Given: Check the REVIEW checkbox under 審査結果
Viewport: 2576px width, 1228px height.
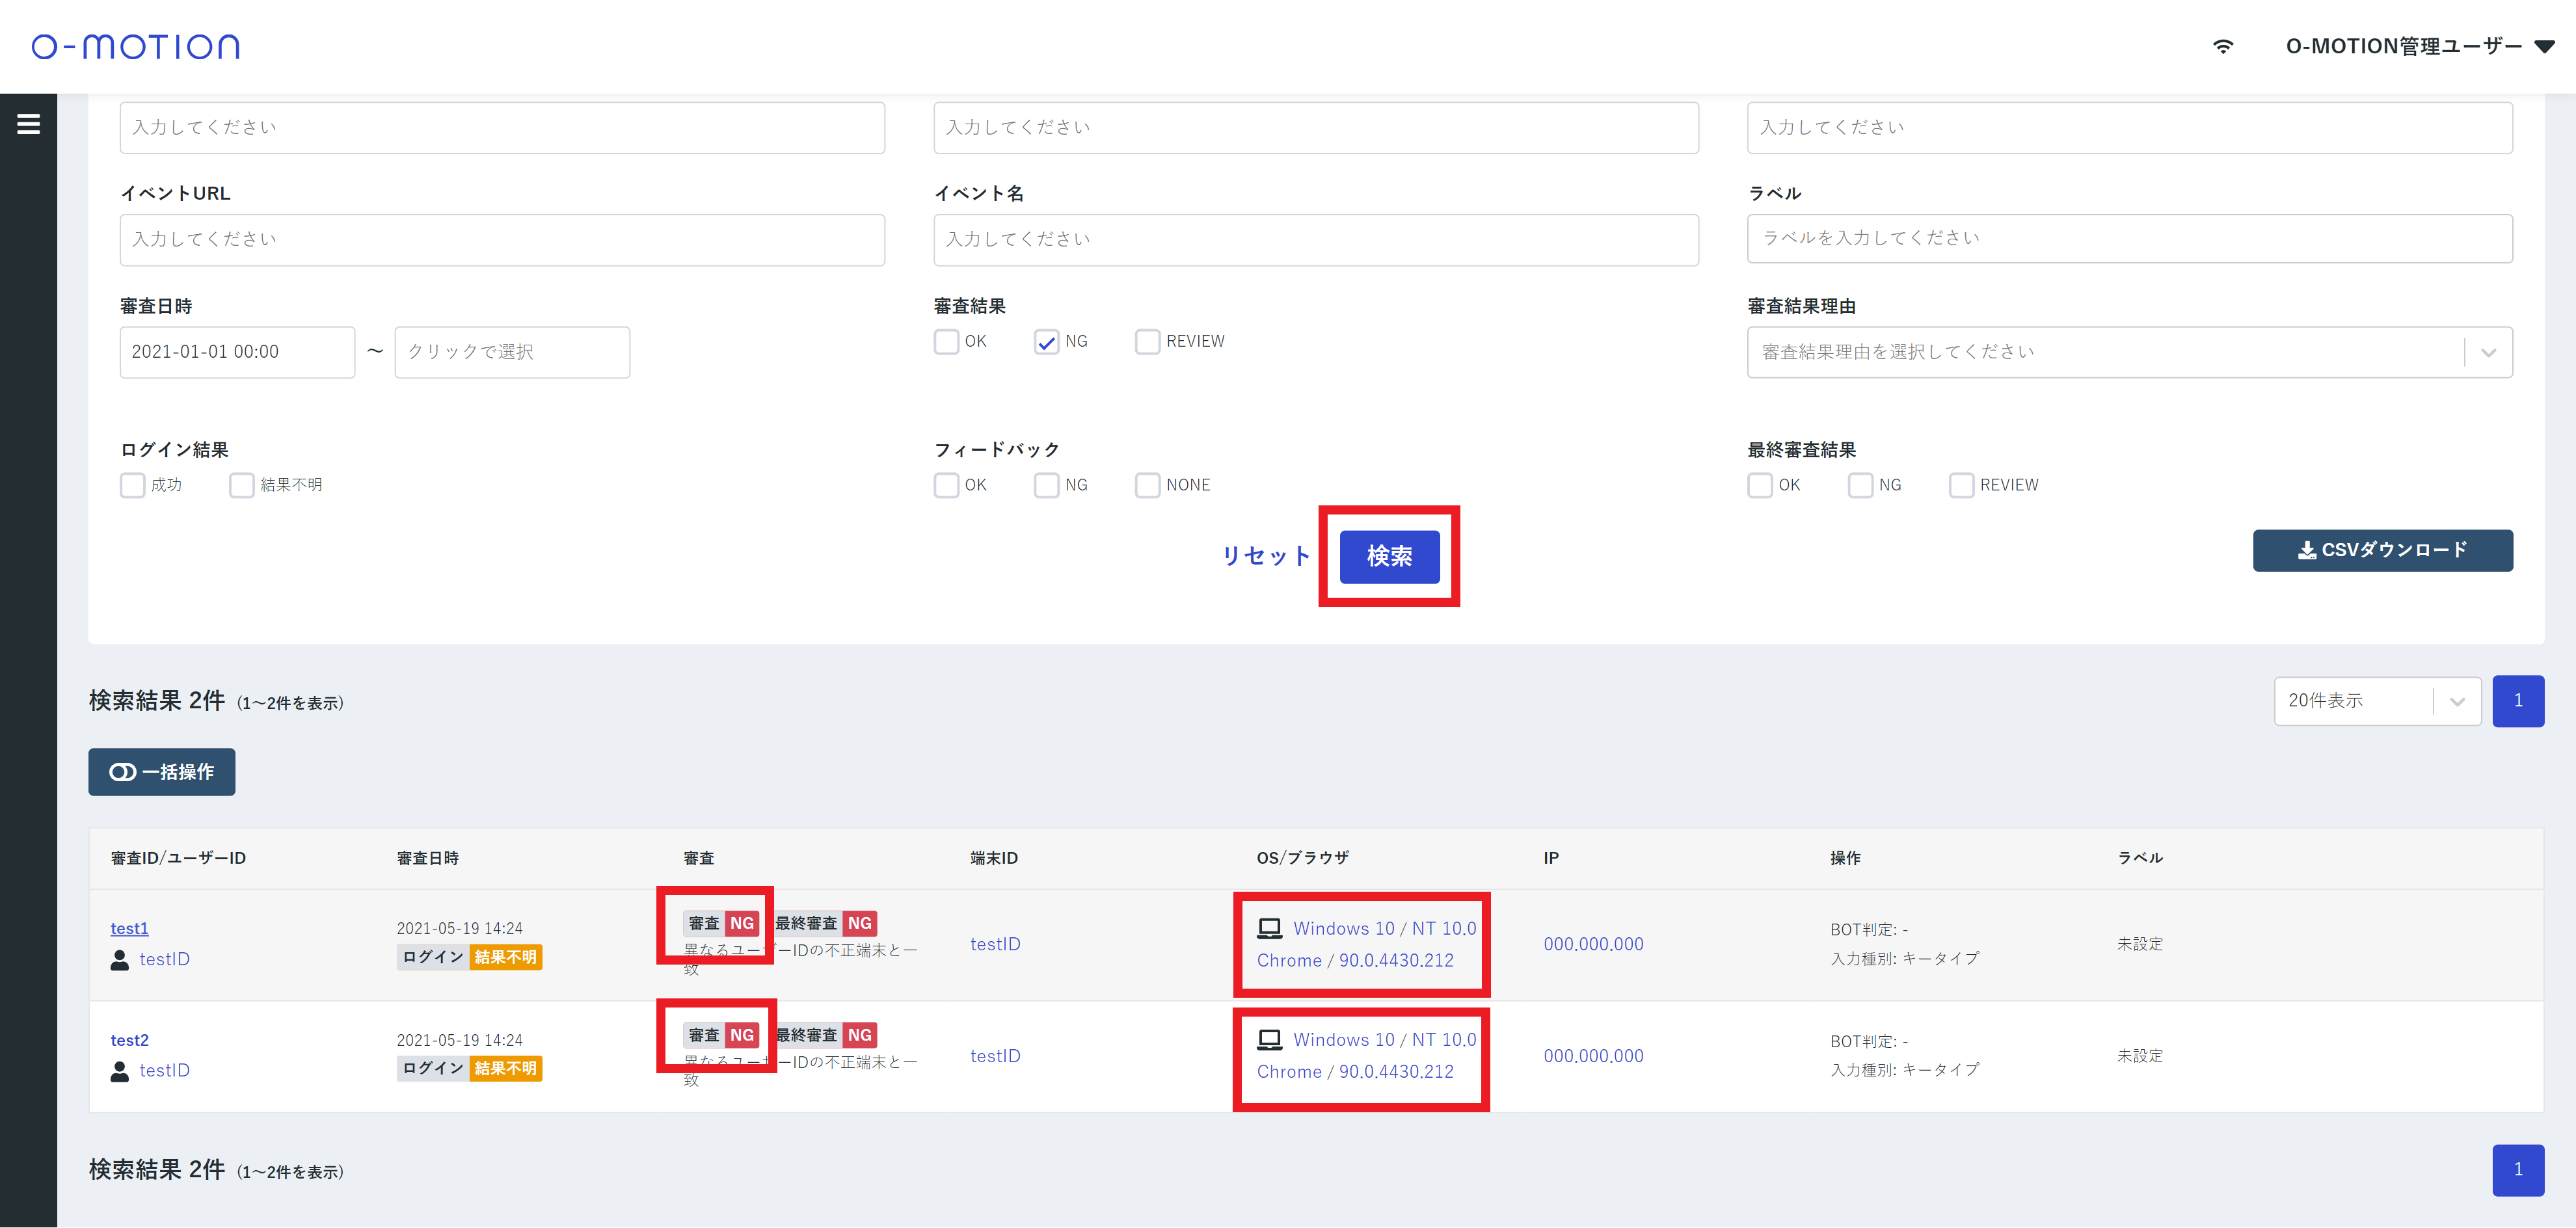Looking at the screenshot, I should pos(1147,342).
